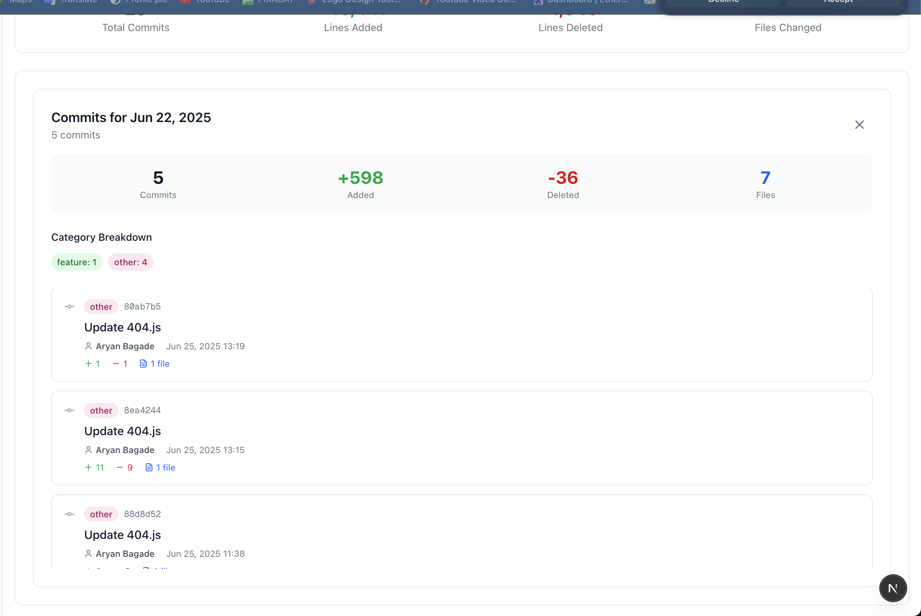
Task: Click commit node icon beside hash 88d8d52
Action: pyautogui.click(x=69, y=514)
